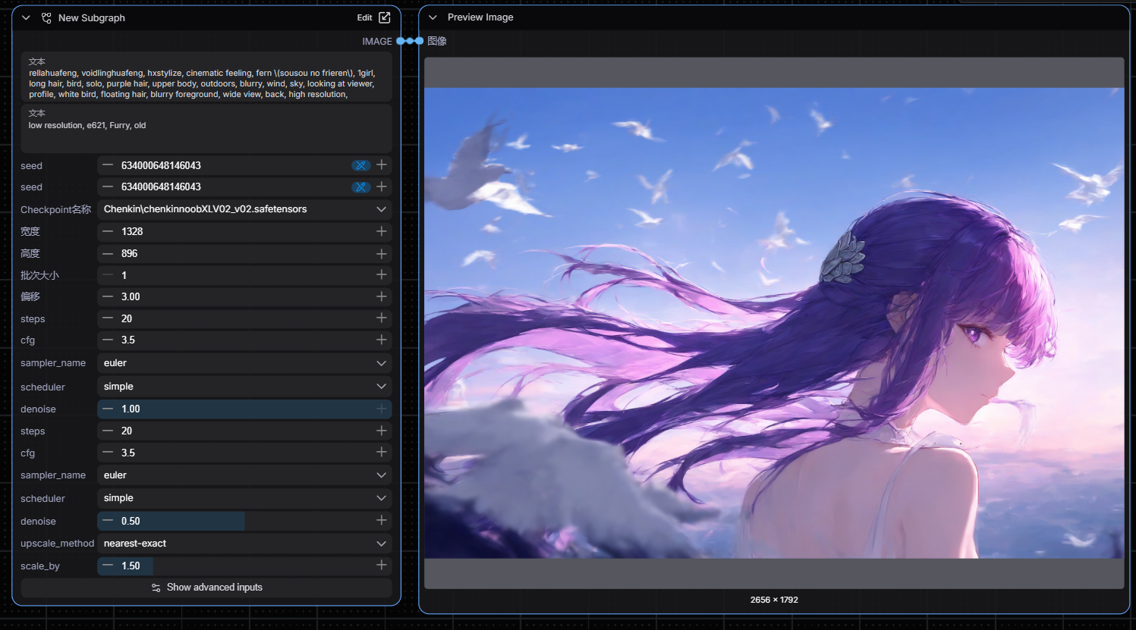Screen dimensions: 1136x630
Task: Click the positive prompt text box starting with rellahuafeng
Action: 206,77
